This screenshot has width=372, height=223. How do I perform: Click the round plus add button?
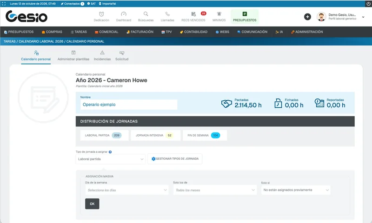307,17
